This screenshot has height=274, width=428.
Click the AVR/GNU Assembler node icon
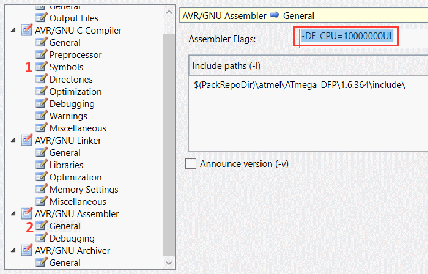27,214
